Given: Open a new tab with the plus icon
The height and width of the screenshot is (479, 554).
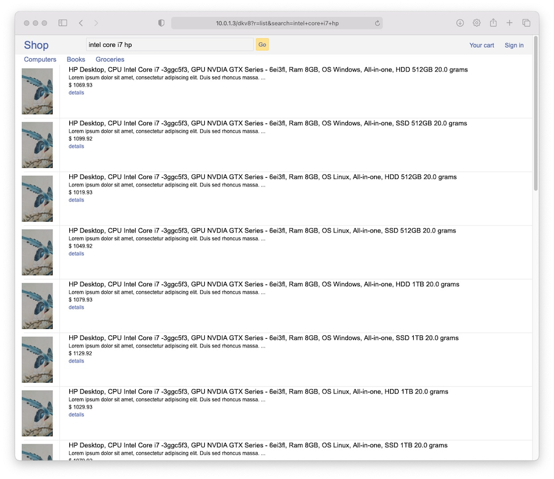Looking at the screenshot, I should coord(510,23).
